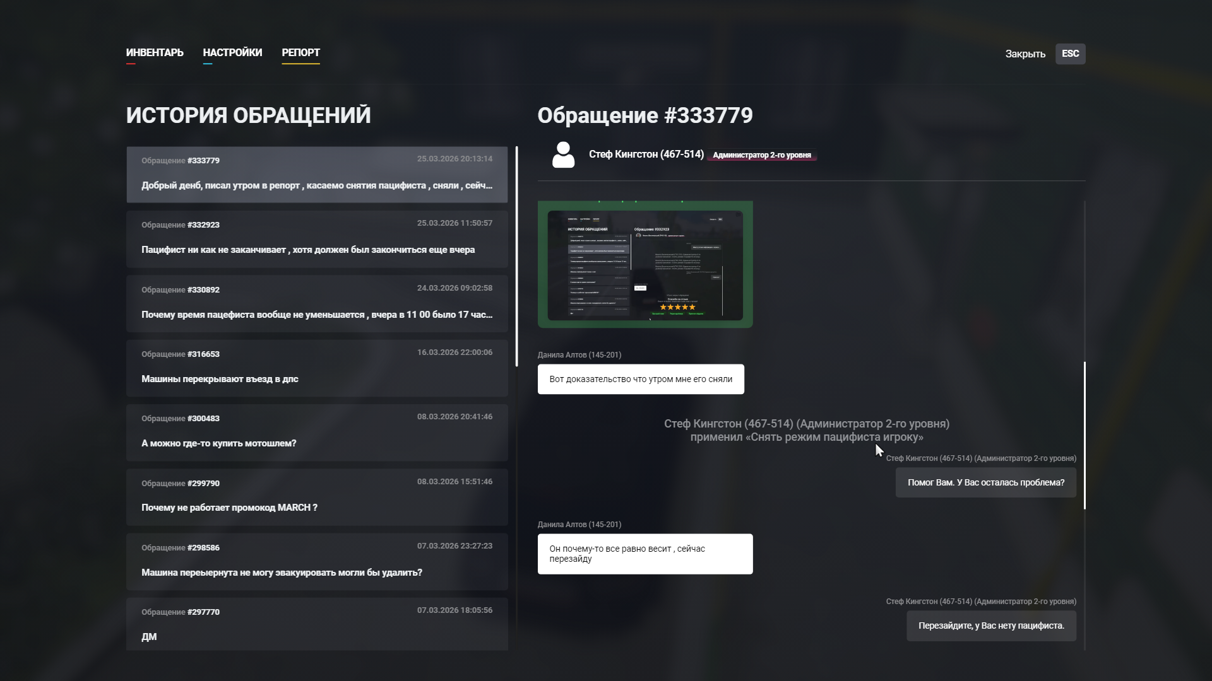Image resolution: width=1212 pixels, height=681 pixels.
Task: Click the administrator avatar icon
Action: (x=563, y=154)
